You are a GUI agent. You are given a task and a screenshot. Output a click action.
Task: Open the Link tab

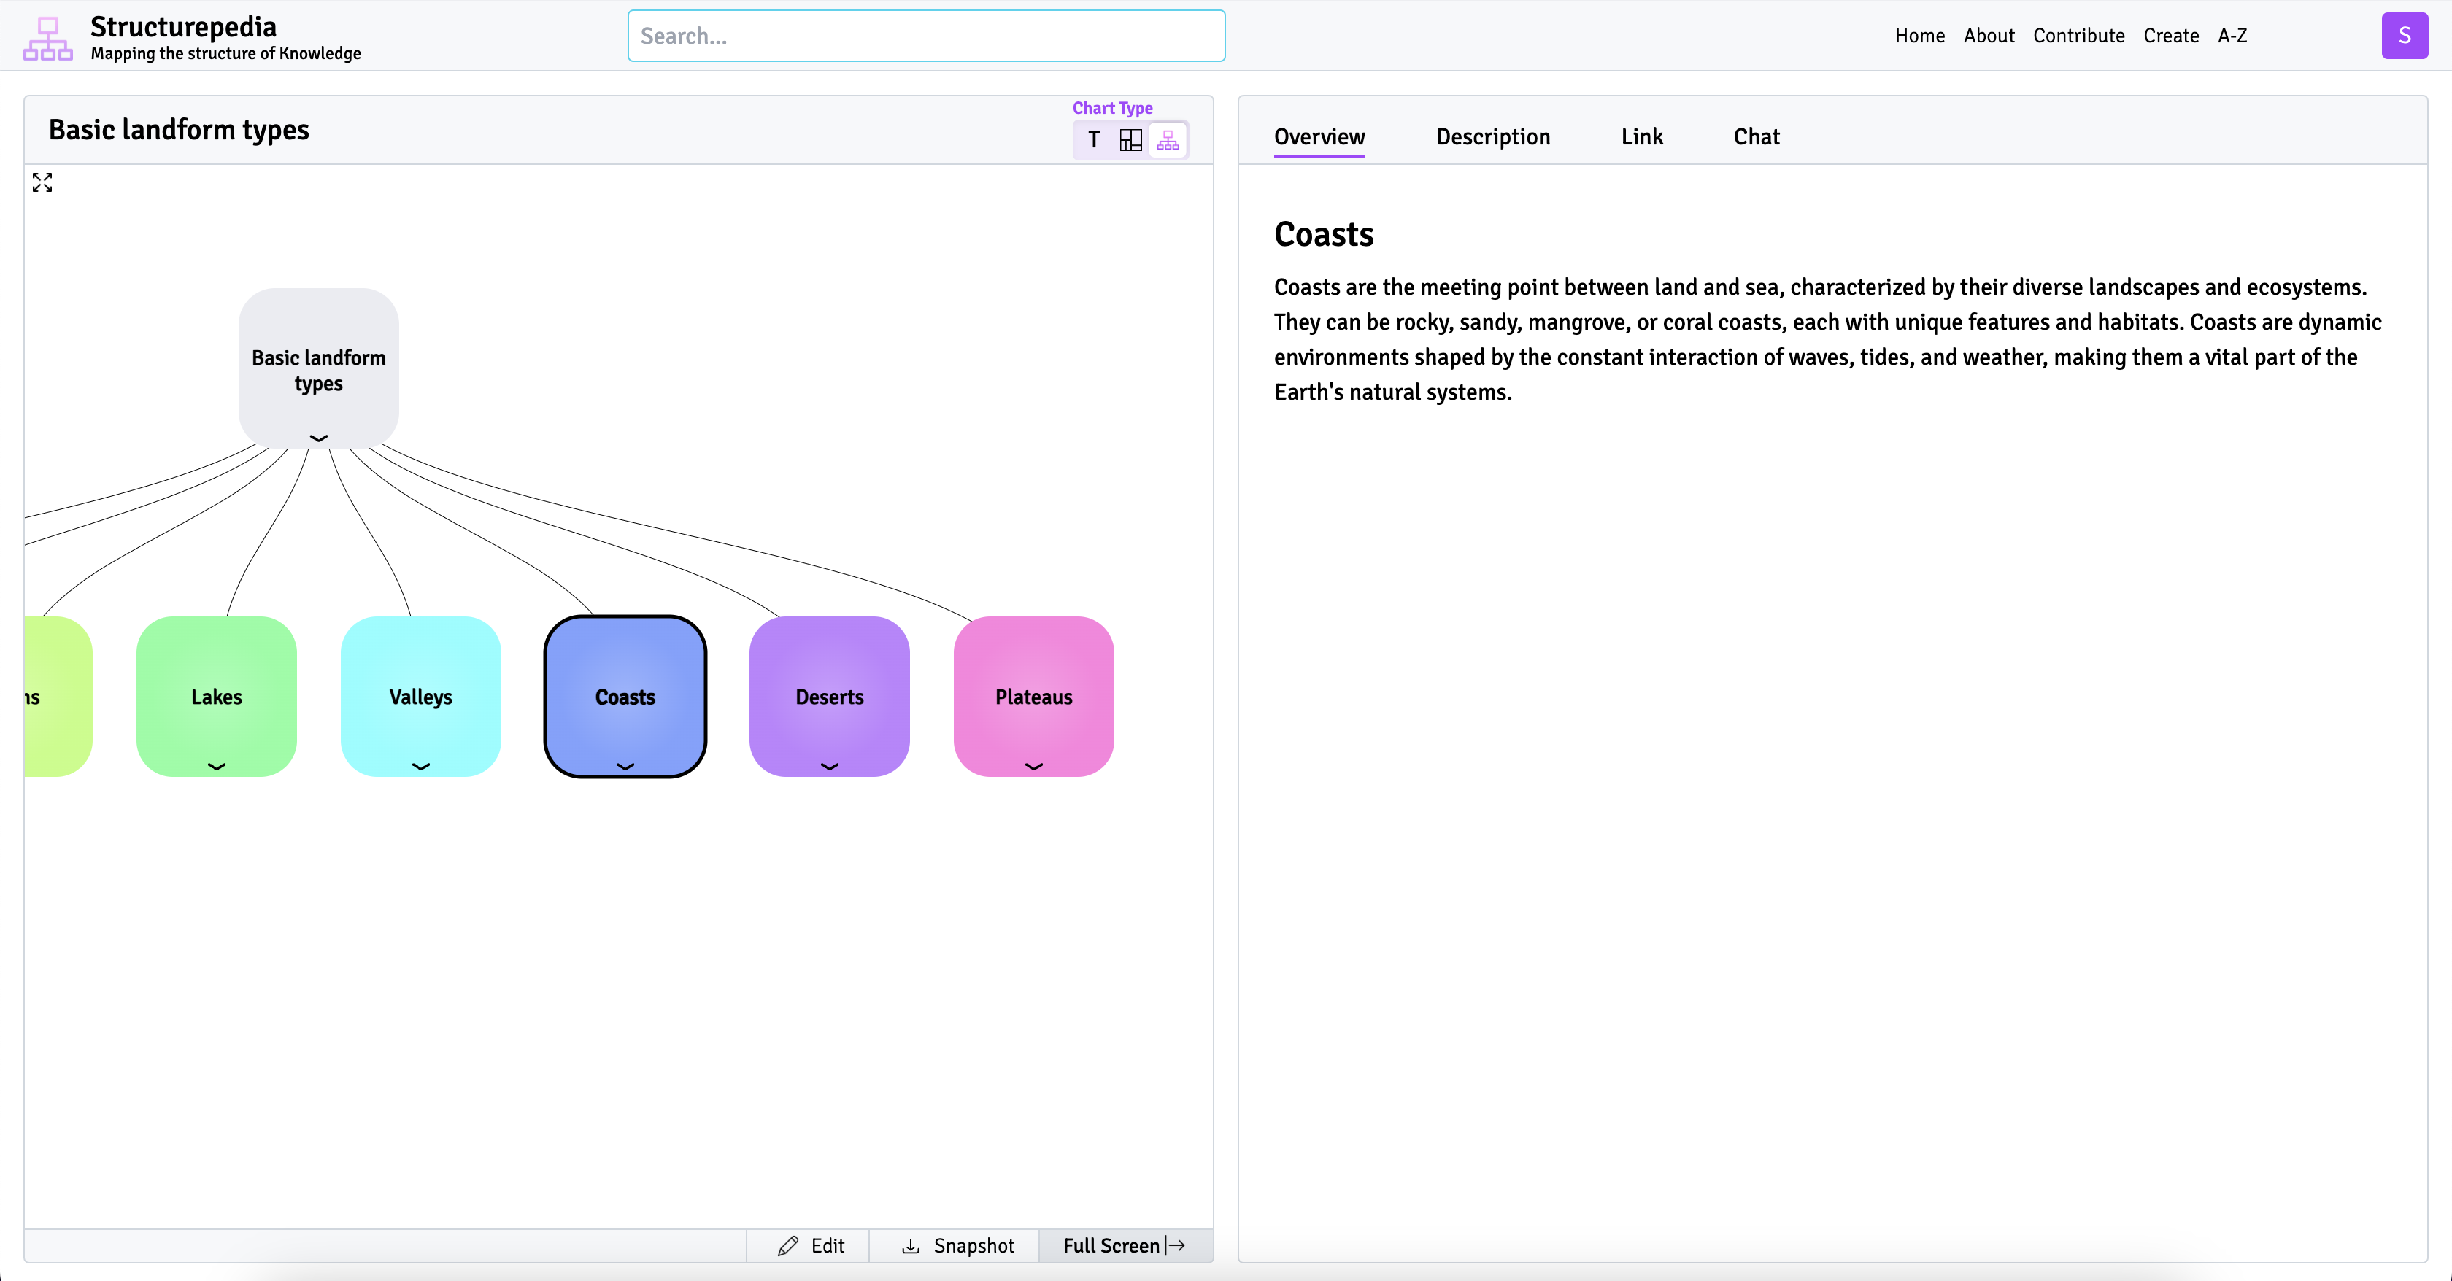1641,137
